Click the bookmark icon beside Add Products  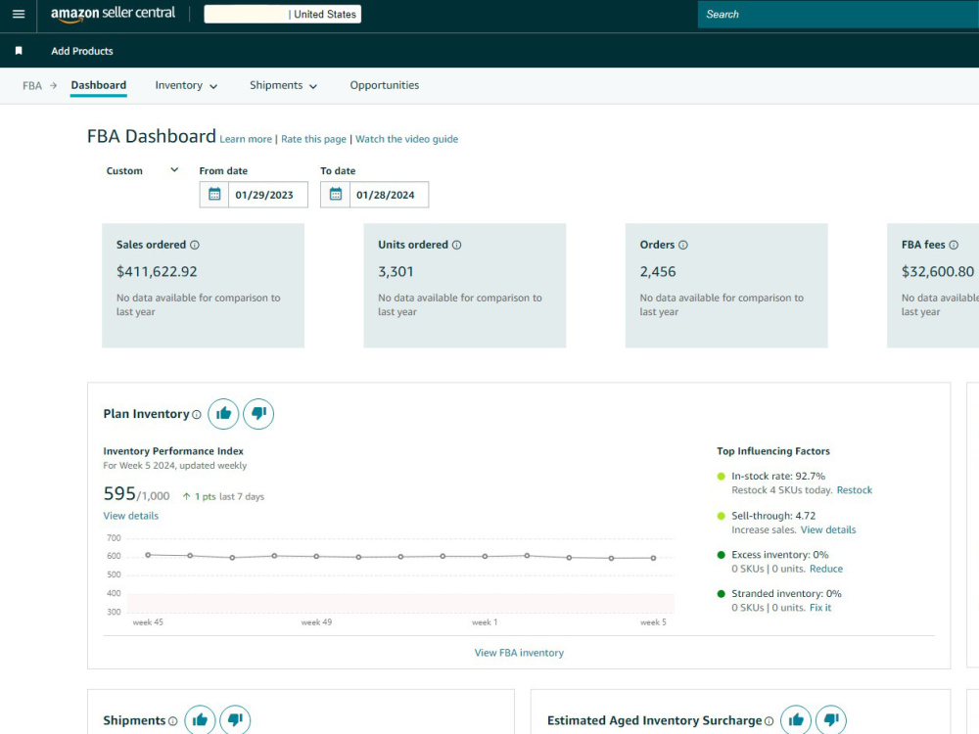click(19, 51)
